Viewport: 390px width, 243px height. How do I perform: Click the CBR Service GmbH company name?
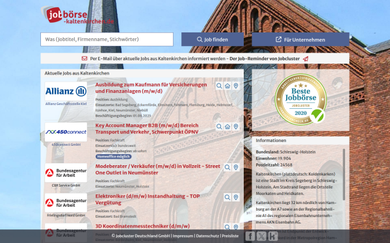coord(66,185)
